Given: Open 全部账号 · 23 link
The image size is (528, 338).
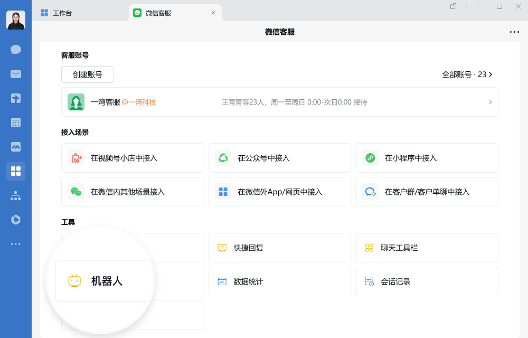Looking at the screenshot, I should (x=467, y=74).
